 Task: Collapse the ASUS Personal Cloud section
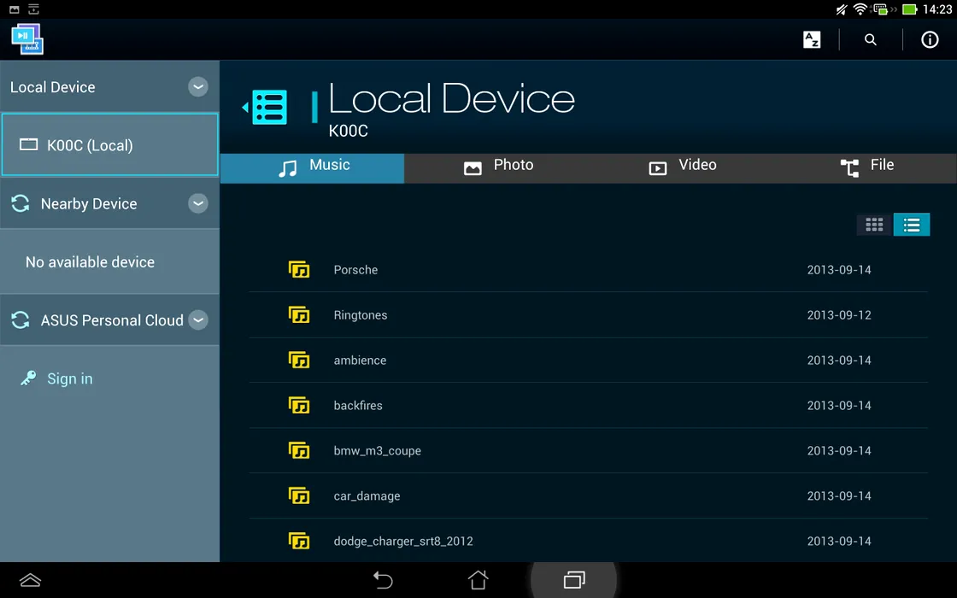pos(198,320)
